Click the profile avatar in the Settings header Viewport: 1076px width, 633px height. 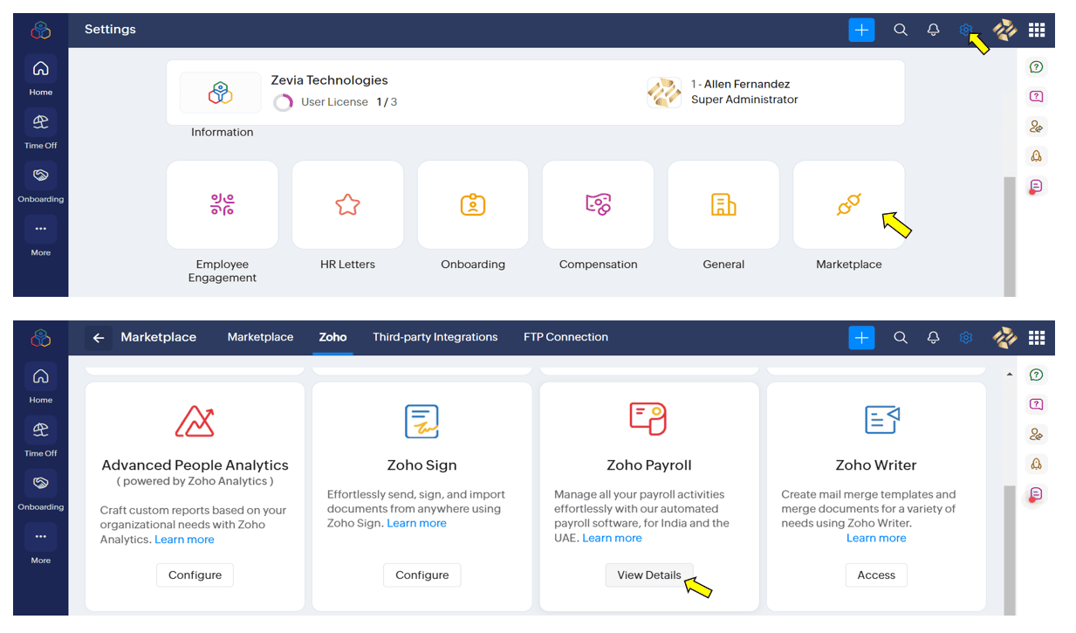coord(1004,30)
